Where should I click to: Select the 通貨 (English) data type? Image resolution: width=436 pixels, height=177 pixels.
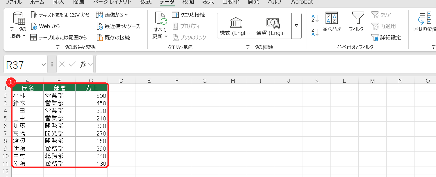click(x=273, y=26)
